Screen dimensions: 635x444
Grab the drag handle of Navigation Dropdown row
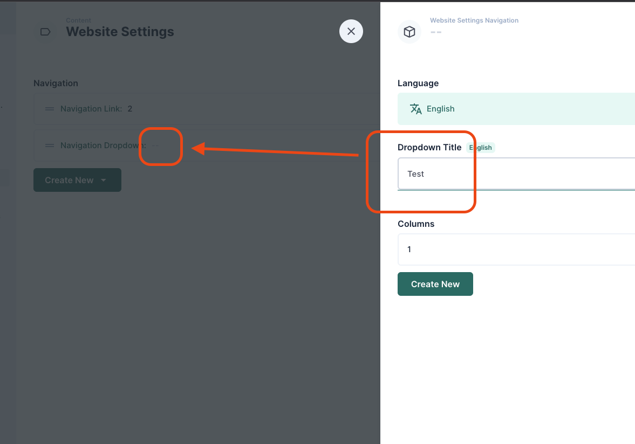(50, 145)
